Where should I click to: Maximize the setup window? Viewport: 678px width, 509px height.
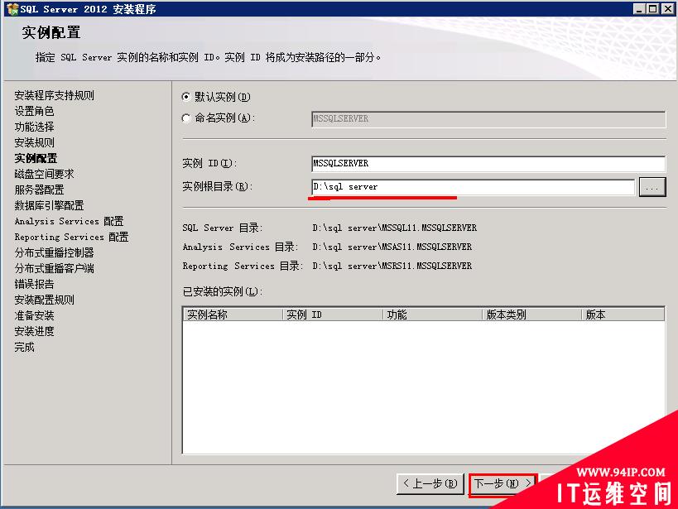(x=652, y=8)
